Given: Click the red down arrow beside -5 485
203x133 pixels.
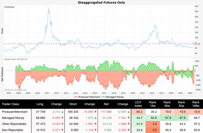Looking at the screenshot, I should point(62,118).
